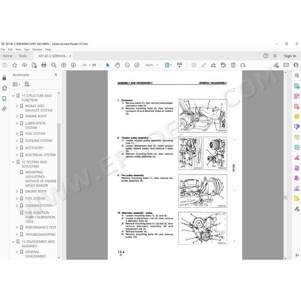Expand the GENERAL DISASSEMBLY bookmark

point(17,252)
